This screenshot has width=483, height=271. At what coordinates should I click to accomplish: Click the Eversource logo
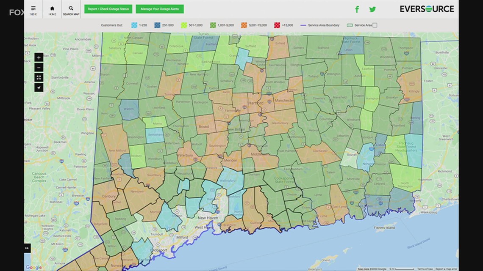(427, 8)
